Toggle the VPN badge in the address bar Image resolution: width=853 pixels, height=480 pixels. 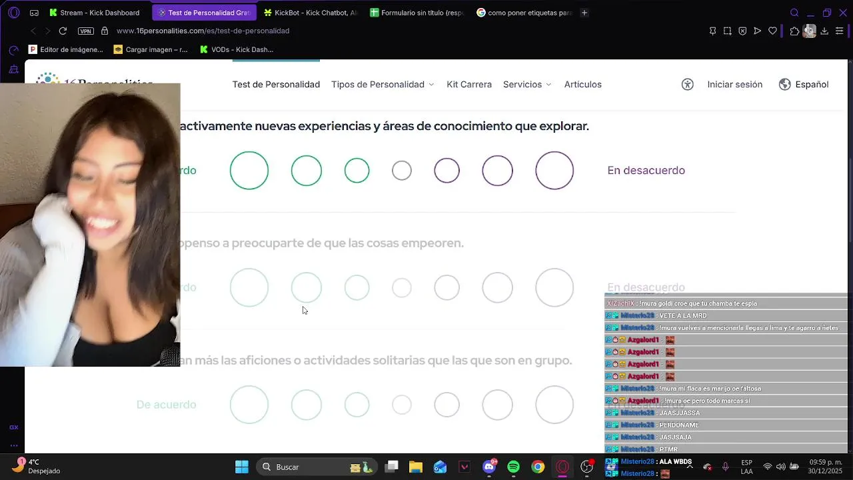click(85, 31)
